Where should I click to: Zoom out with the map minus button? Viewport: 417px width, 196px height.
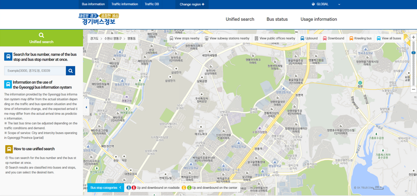413,89
